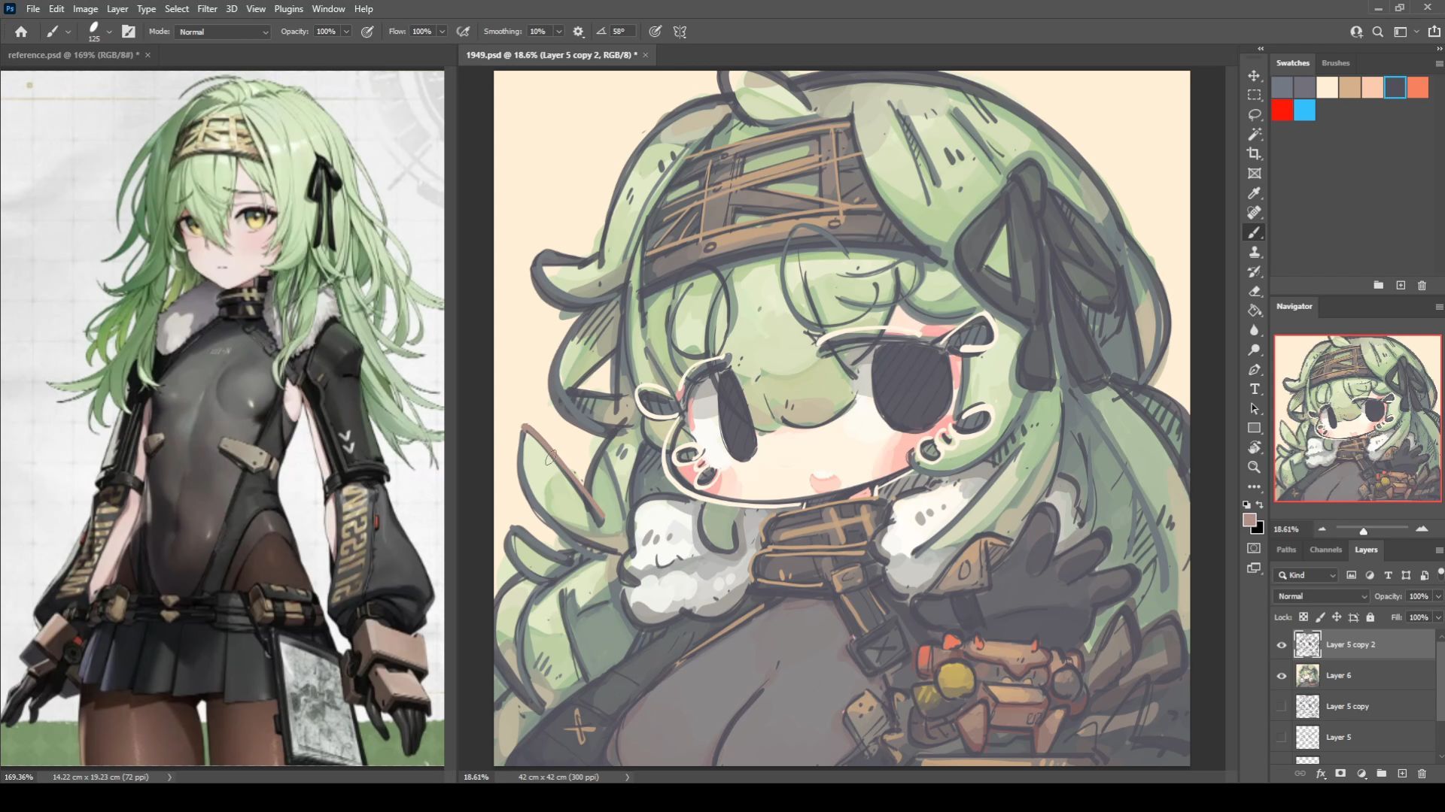This screenshot has width=1445, height=812.
Task: Select the Crop tool
Action: tap(1254, 154)
